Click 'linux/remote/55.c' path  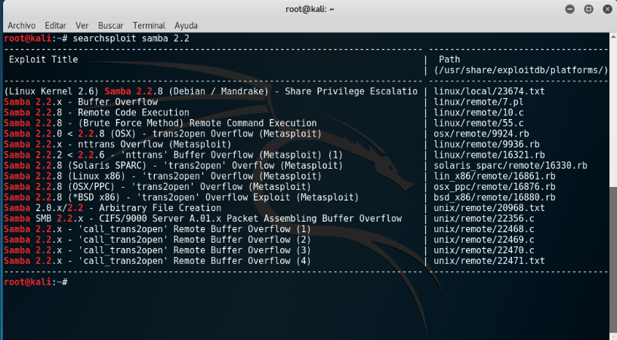[x=479, y=124]
